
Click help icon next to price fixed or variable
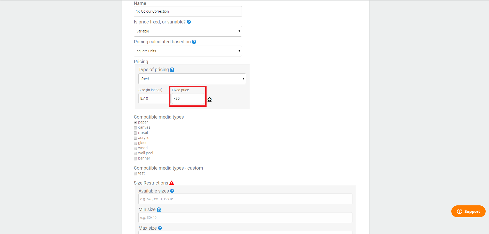pyautogui.click(x=189, y=22)
